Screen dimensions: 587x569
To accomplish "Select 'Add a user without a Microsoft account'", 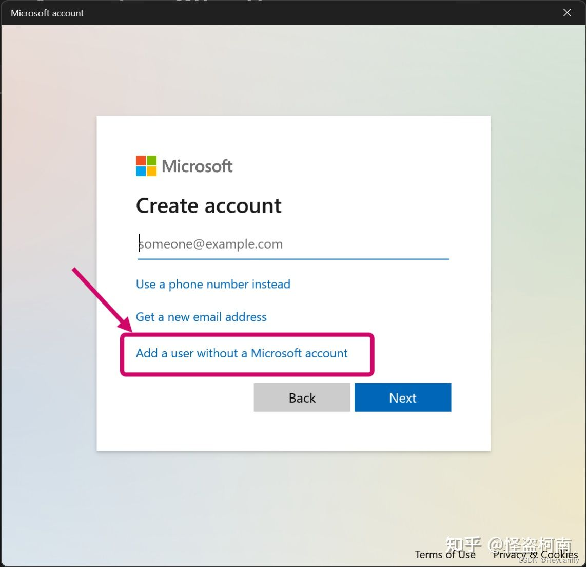I will 242,353.
